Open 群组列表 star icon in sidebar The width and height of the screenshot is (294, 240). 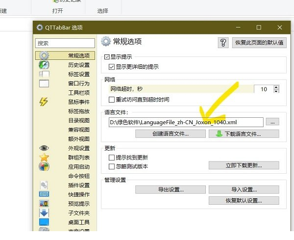pyautogui.click(x=44, y=158)
